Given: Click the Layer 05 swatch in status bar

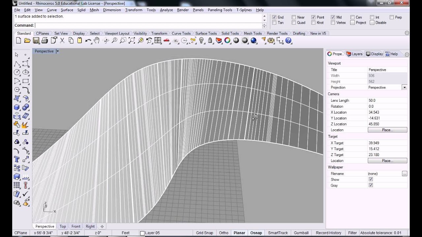Looking at the screenshot, I should [142, 233].
